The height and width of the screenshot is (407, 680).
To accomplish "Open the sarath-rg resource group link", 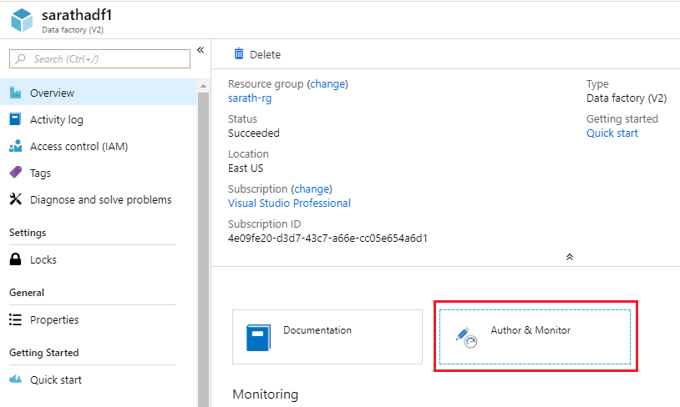I will pyautogui.click(x=250, y=98).
